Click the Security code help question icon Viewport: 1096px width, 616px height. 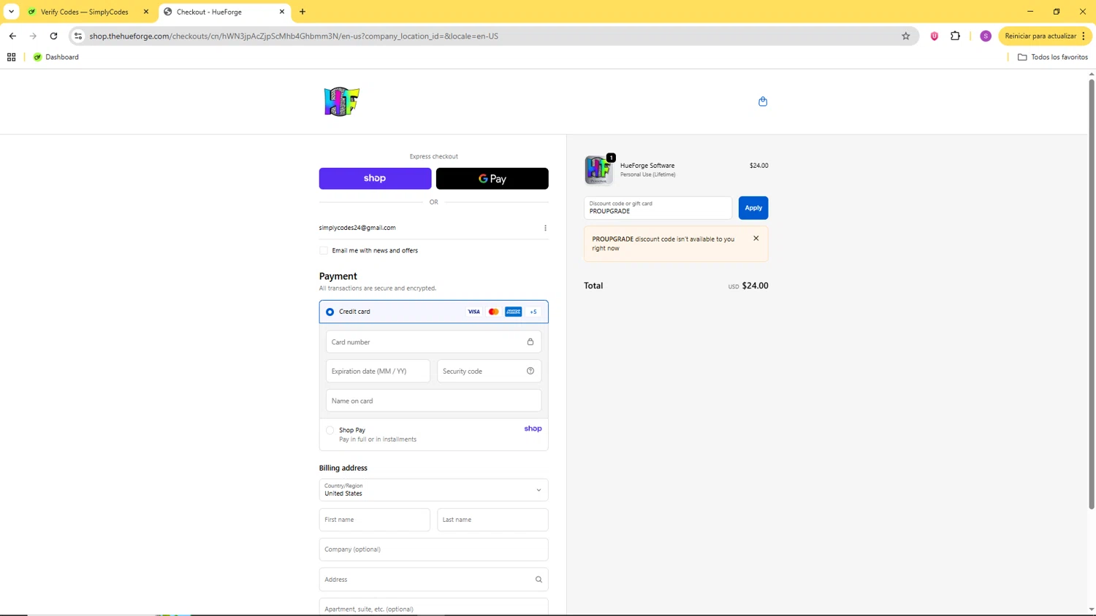530,371
